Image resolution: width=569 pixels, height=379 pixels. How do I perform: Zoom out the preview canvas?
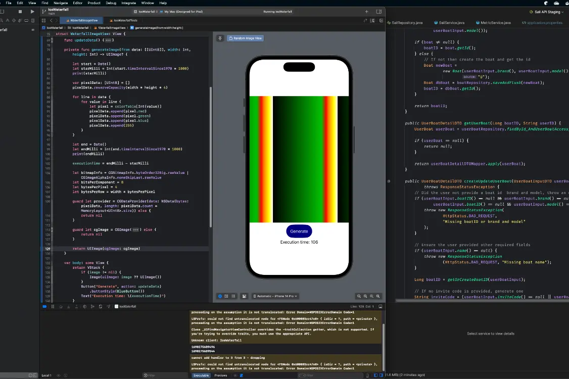(359, 296)
